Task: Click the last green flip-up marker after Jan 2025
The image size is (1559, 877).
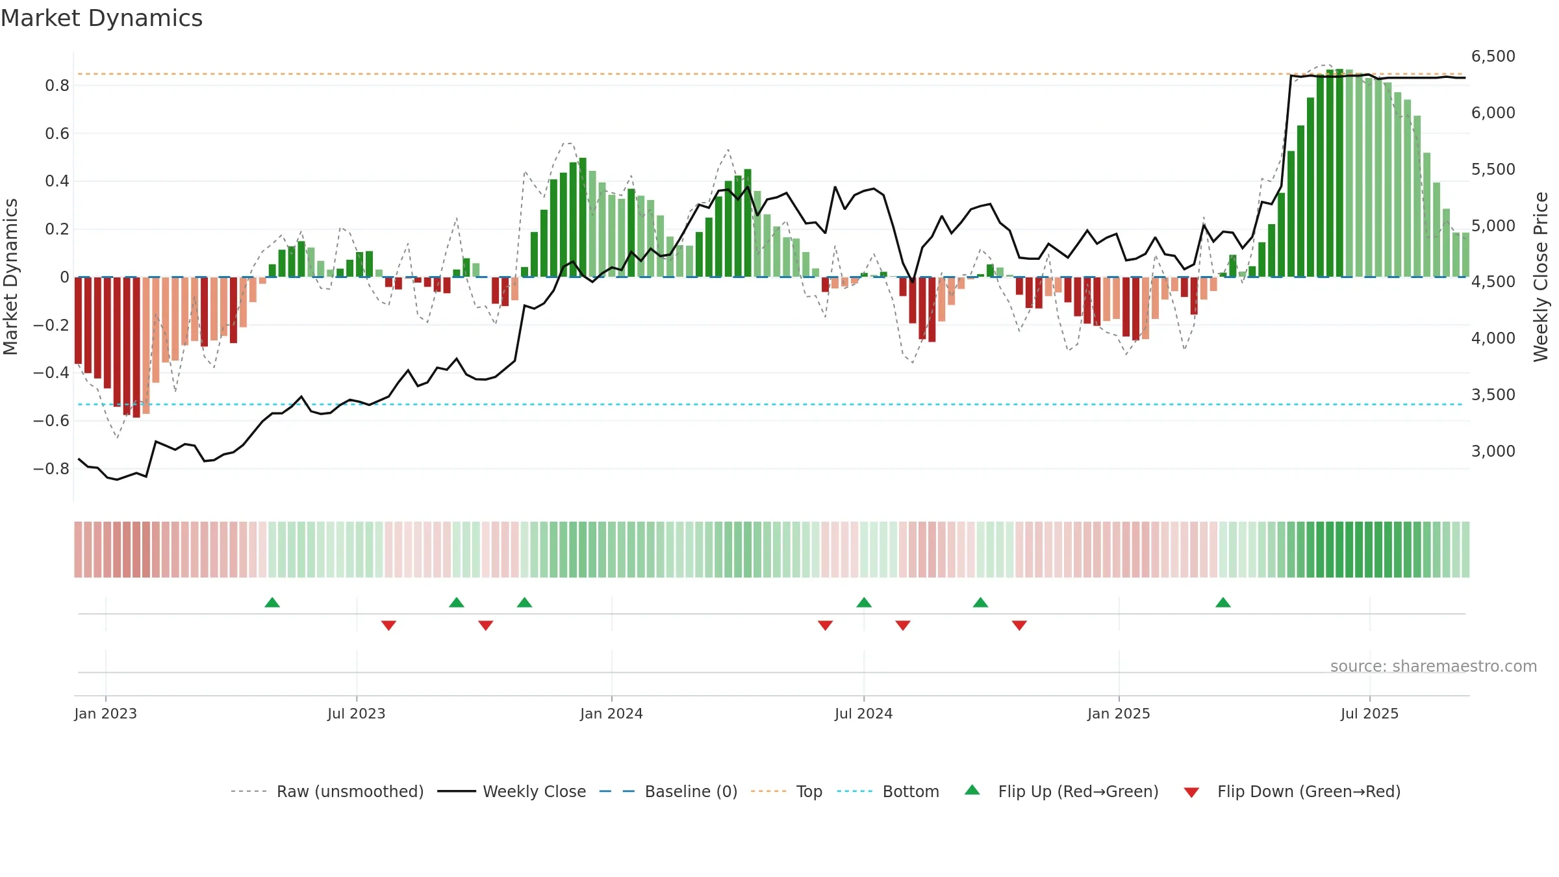Action: (x=1223, y=602)
